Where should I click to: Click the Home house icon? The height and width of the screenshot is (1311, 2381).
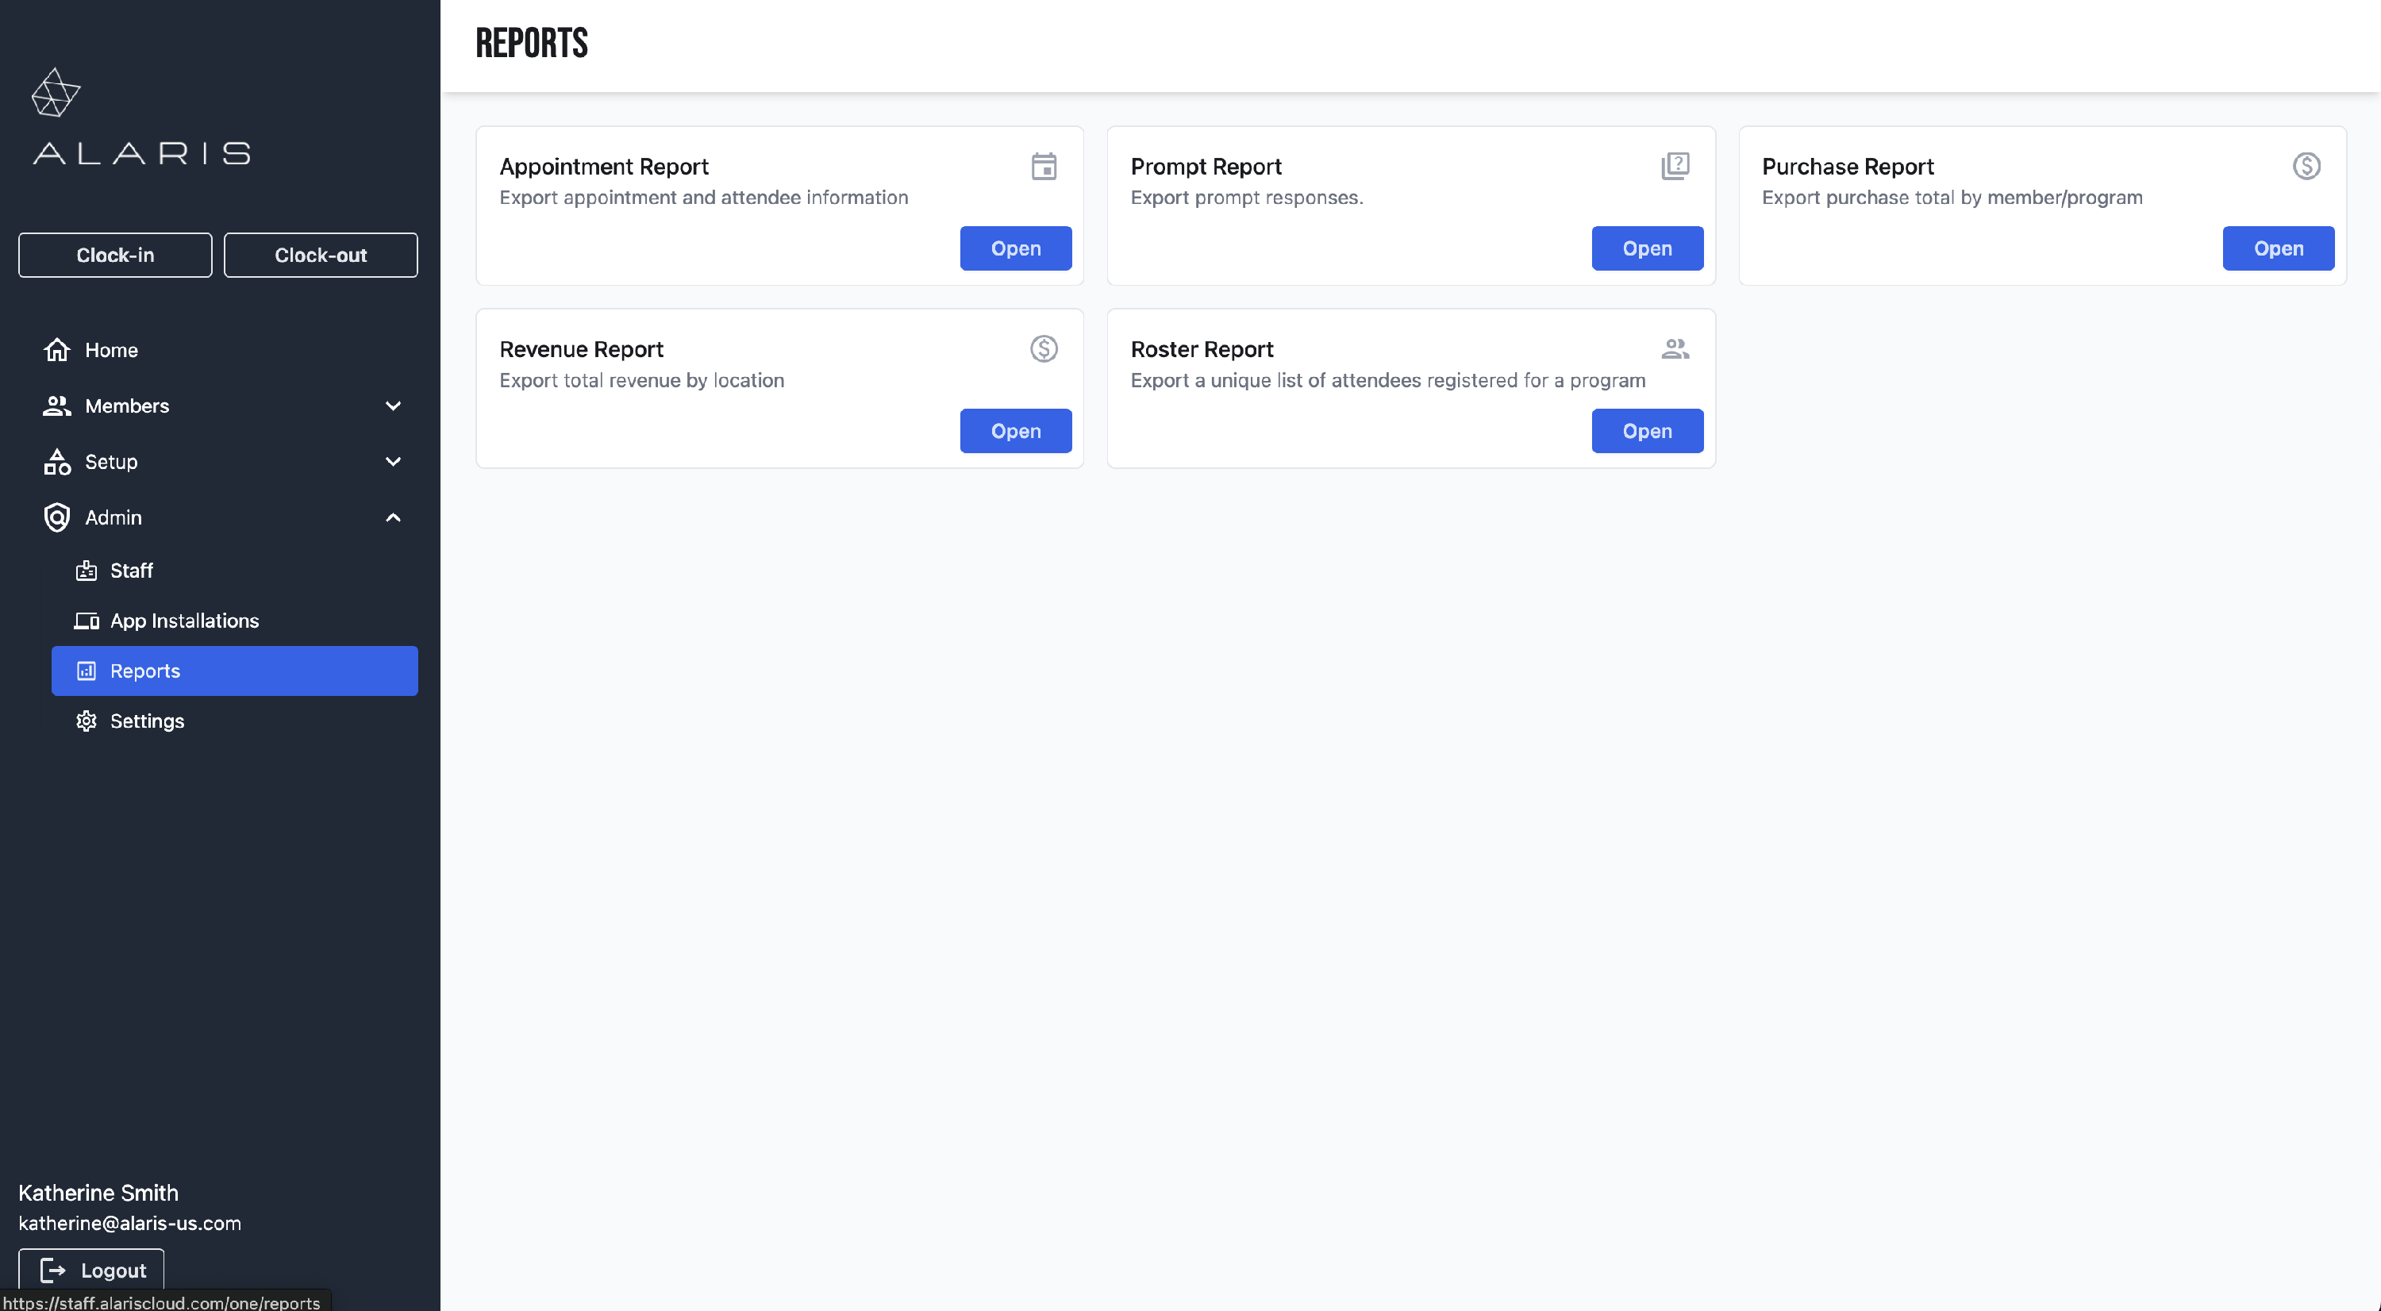click(57, 350)
